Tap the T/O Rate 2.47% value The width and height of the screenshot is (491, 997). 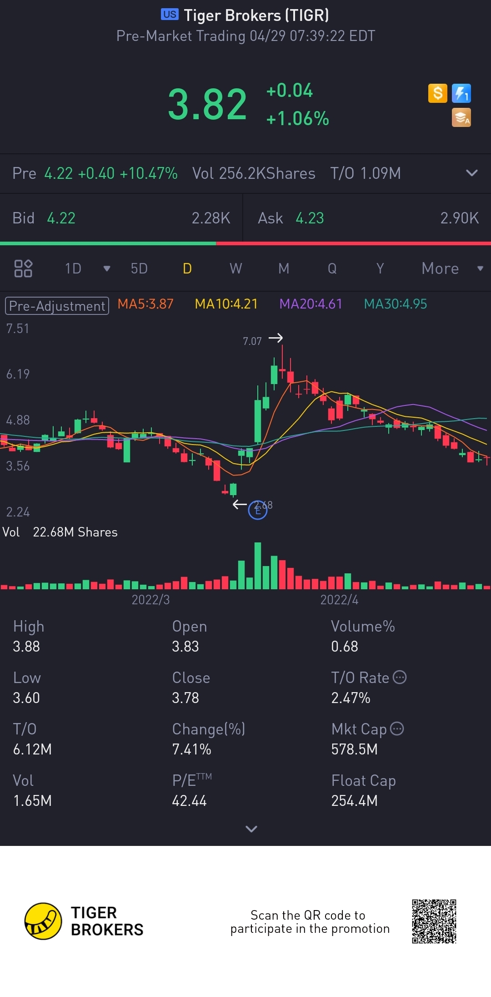click(351, 698)
